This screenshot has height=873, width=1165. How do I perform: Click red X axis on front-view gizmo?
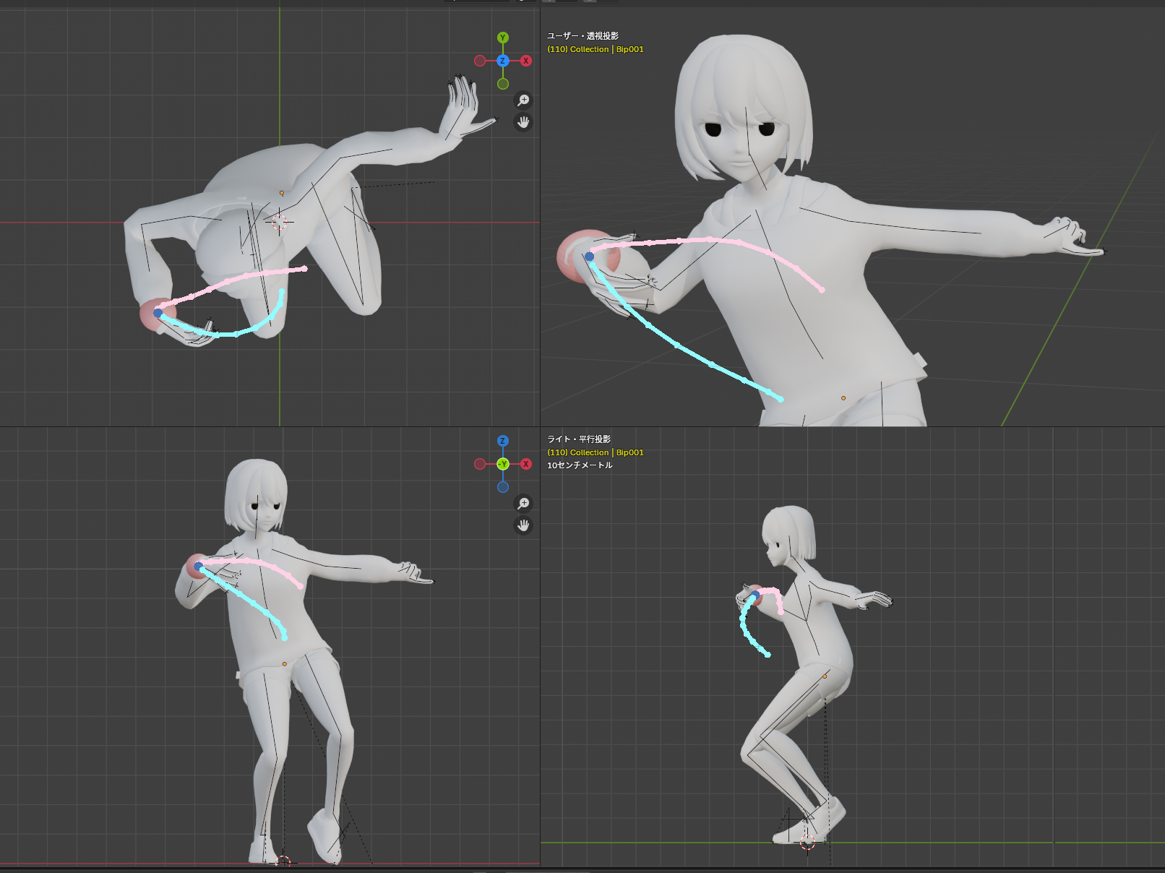[x=526, y=464]
